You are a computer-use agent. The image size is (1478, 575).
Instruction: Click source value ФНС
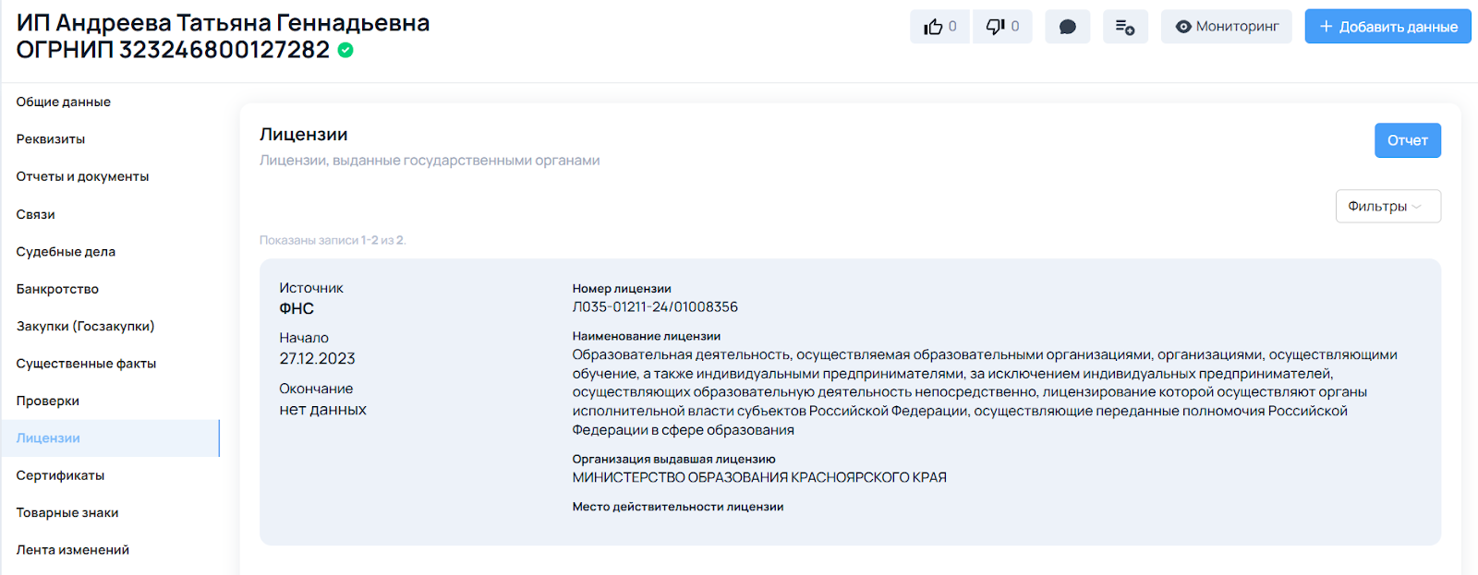(x=297, y=308)
